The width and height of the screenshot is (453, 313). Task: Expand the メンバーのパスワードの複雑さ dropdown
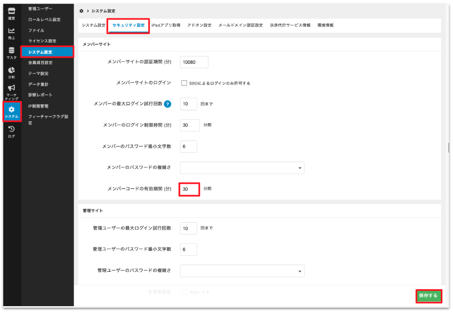pyautogui.click(x=242, y=168)
